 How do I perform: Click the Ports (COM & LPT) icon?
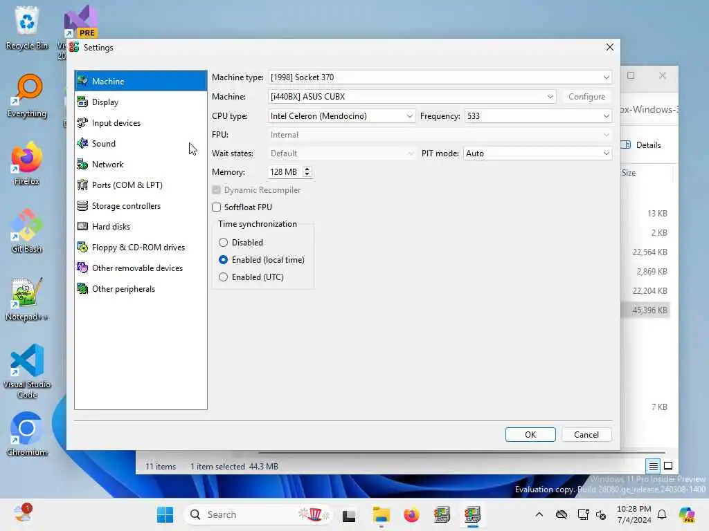point(82,185)
